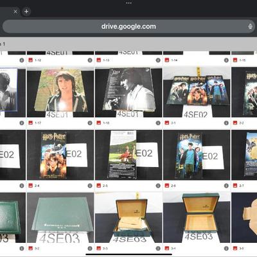
Task: Click the image type icon beside 2-6
Action: pyautogui.click(x=167, y=186)
